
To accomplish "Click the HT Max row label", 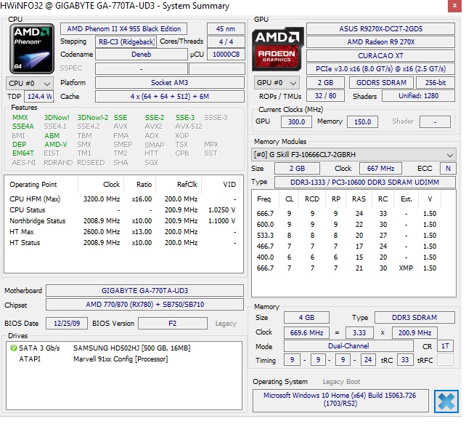I will pyautogui.click(x=22, y=232).
